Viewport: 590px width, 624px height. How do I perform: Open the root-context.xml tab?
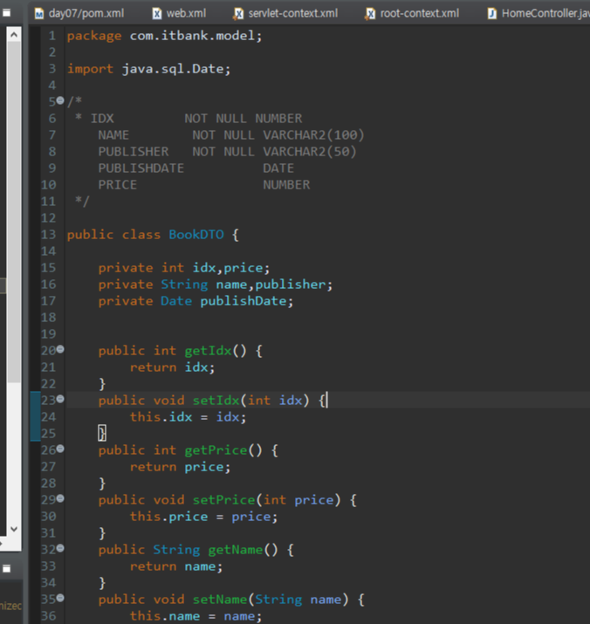413,14
